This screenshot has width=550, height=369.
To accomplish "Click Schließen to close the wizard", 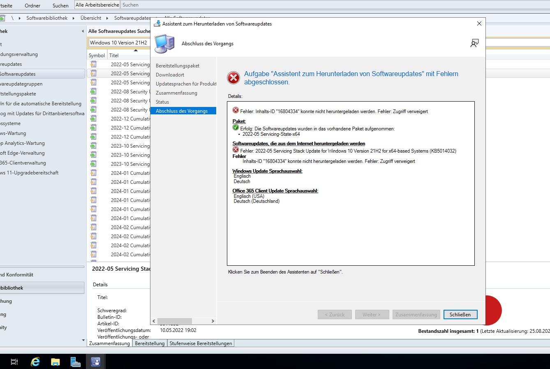I will [460, 314].
